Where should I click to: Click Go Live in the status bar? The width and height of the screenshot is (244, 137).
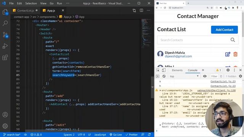click(x=116, y=135)
